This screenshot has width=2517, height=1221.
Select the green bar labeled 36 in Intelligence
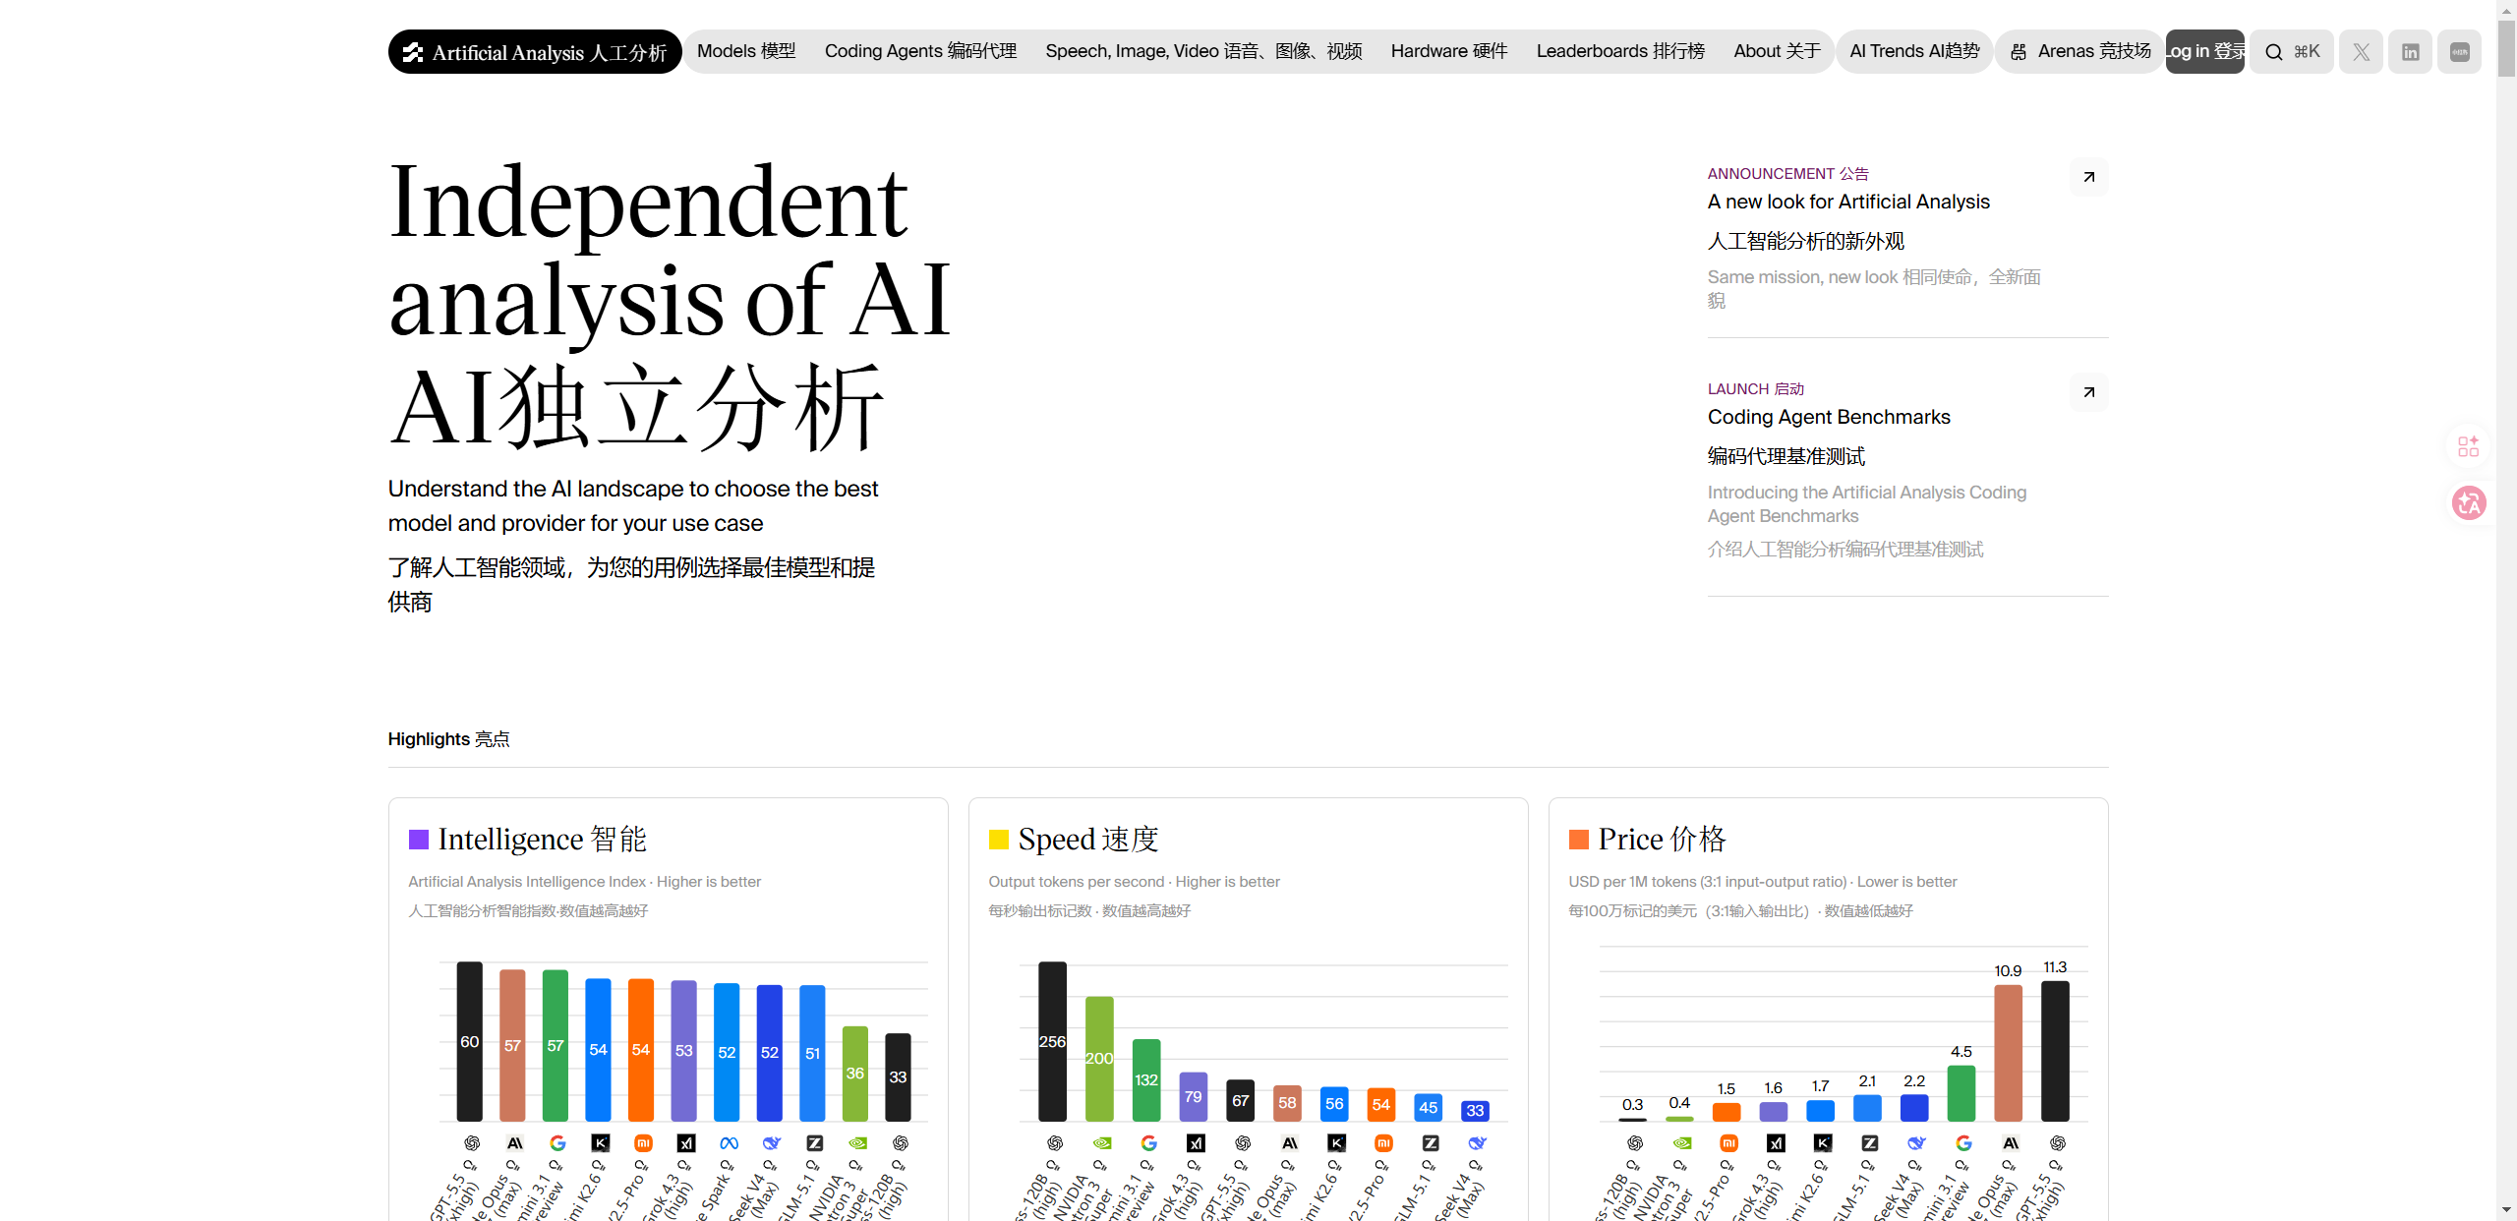tap(855, 1074)
